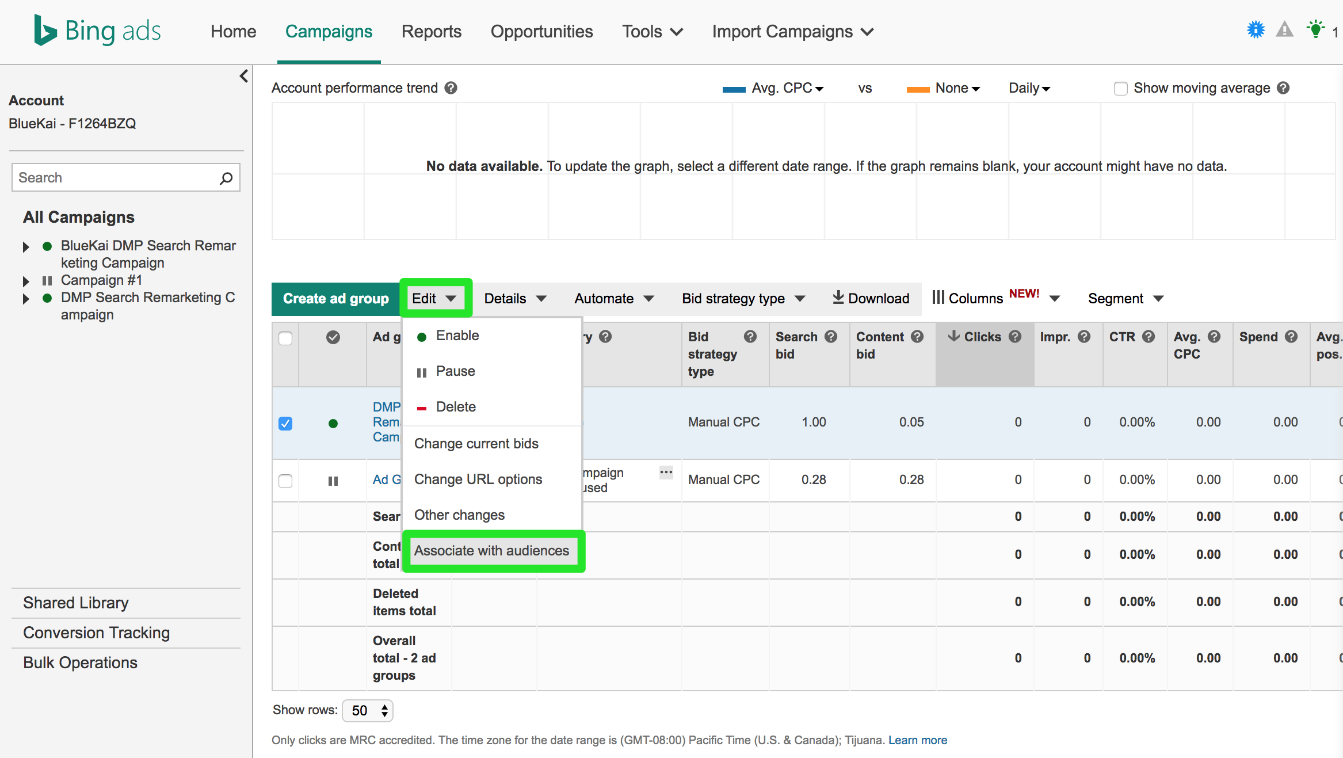Switch to the Reports tab
This screenshot has width=1343, height=758.
click(x=431, y=32)
